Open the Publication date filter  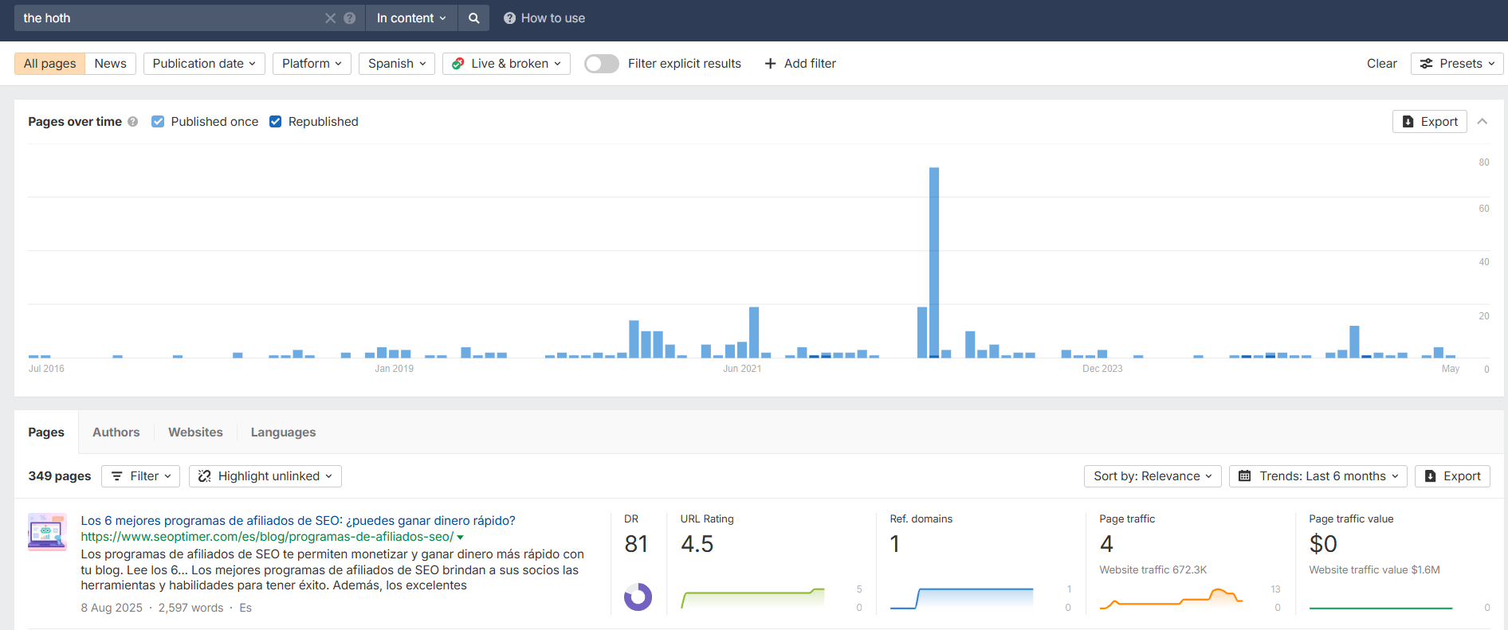tap(204, 64)
